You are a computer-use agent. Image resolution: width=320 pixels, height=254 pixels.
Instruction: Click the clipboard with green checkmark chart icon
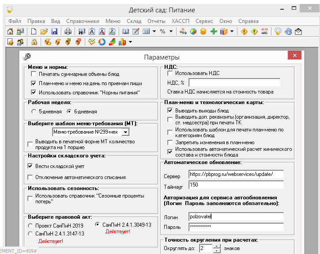coord(92,42)
